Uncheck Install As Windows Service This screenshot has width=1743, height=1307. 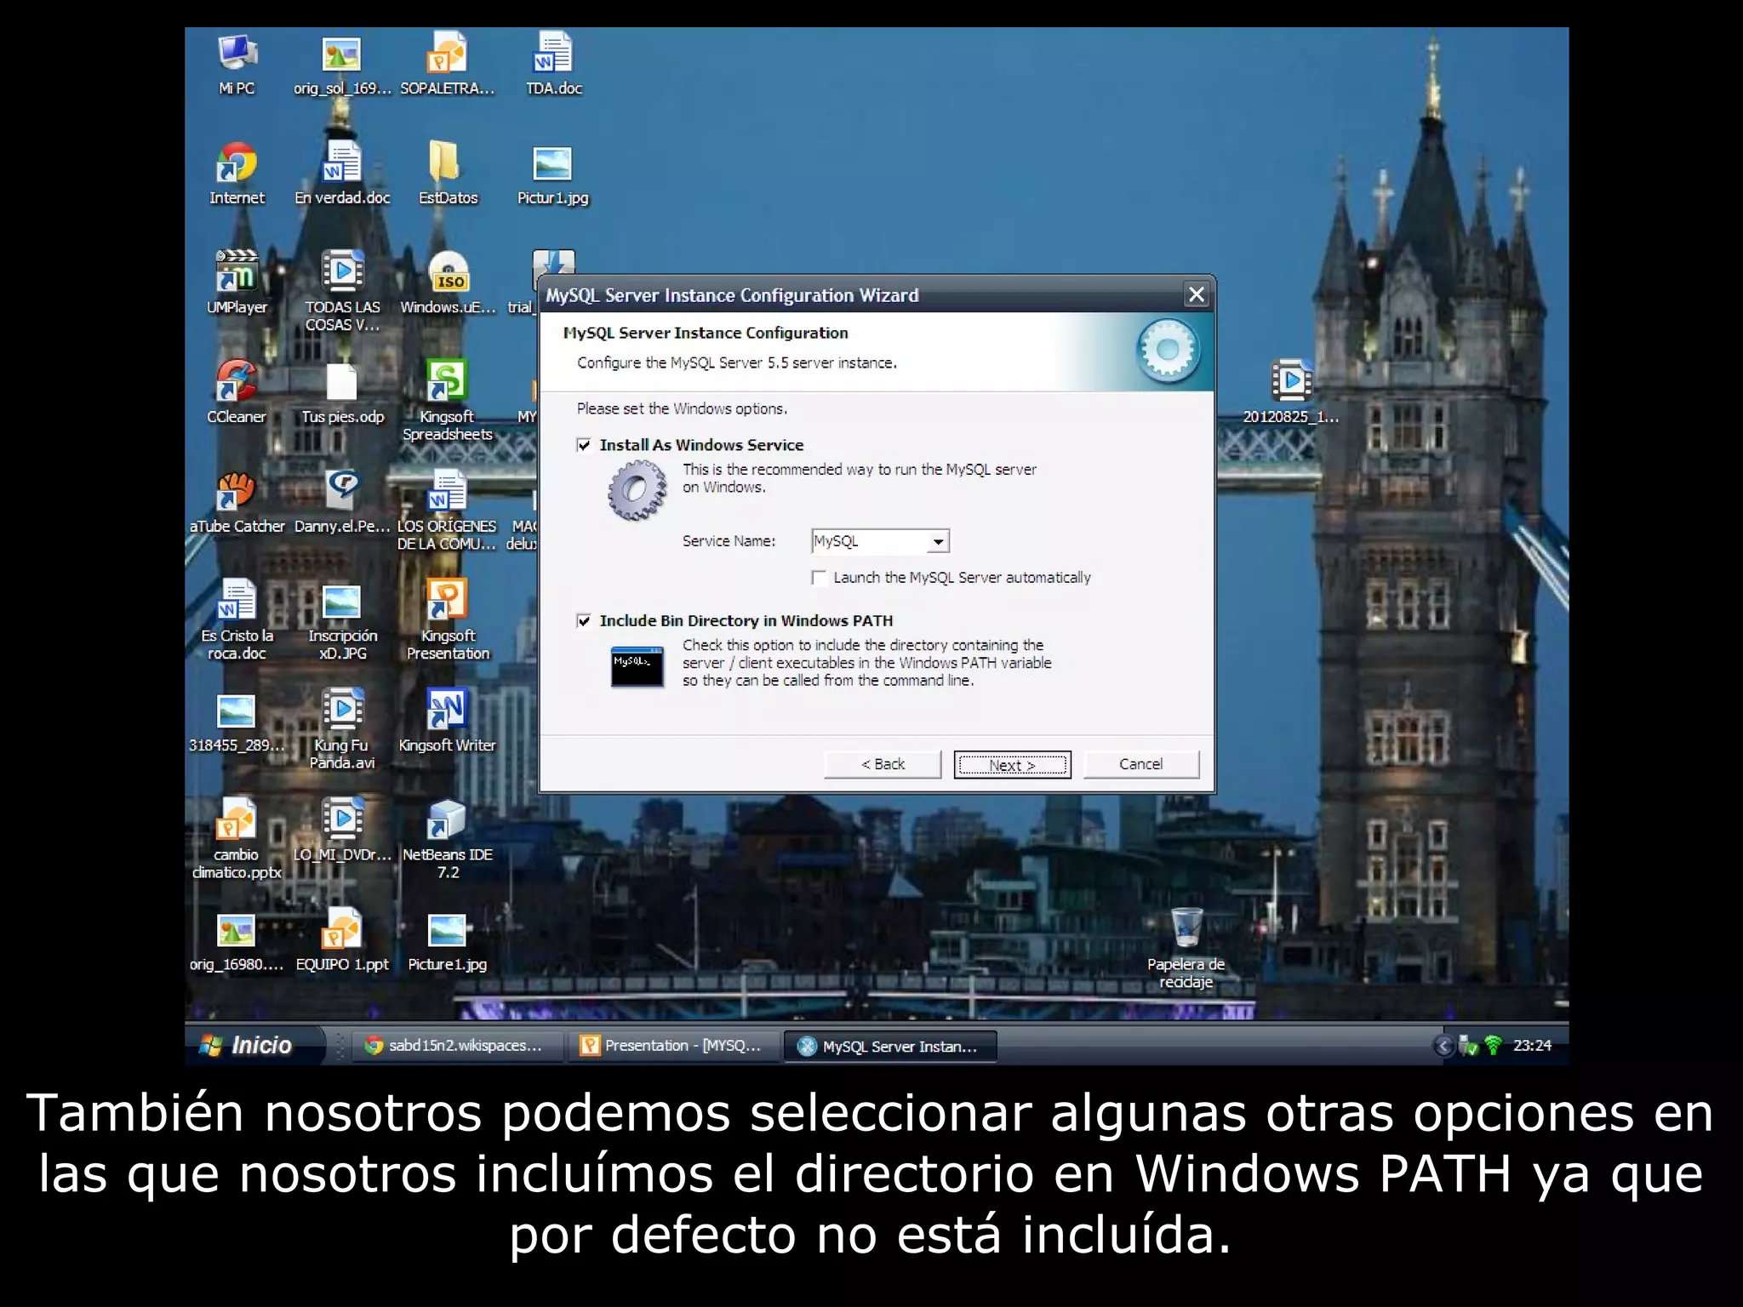click(584, 445)
